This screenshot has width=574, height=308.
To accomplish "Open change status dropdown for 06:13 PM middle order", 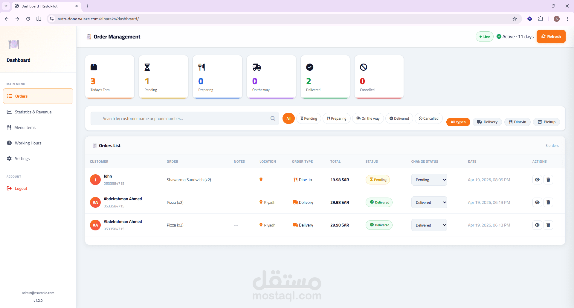I will tap(429, 202).
